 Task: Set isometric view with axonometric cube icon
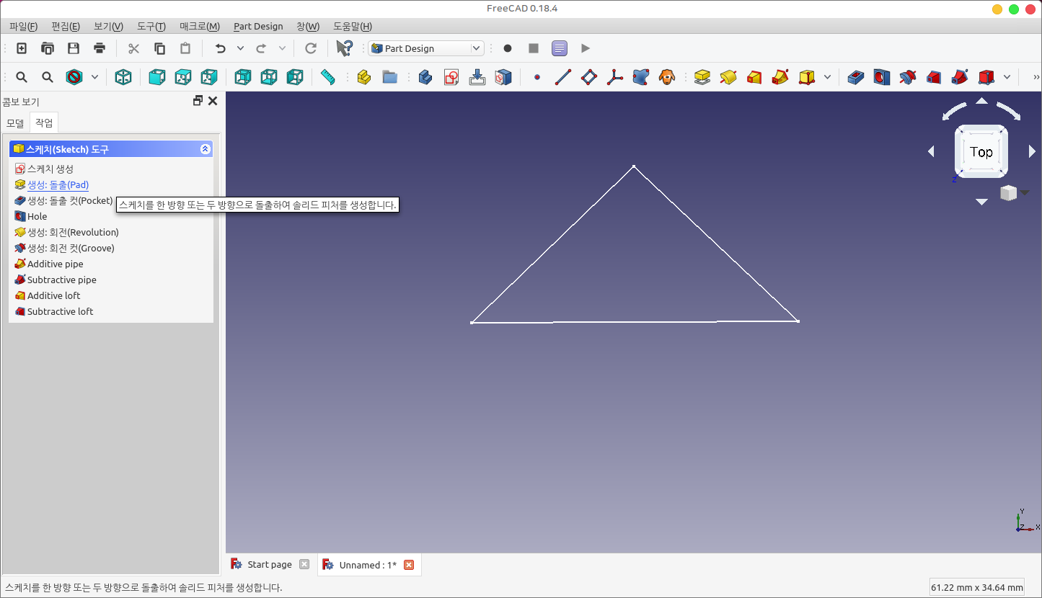123,77
